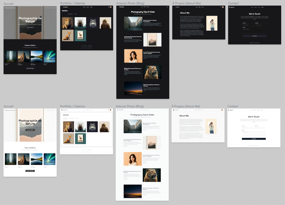Click search icon in light Portfolio frame header
The width and height of the screenshot is (285, 205).
pyautogui.click(x=108, y=110)
